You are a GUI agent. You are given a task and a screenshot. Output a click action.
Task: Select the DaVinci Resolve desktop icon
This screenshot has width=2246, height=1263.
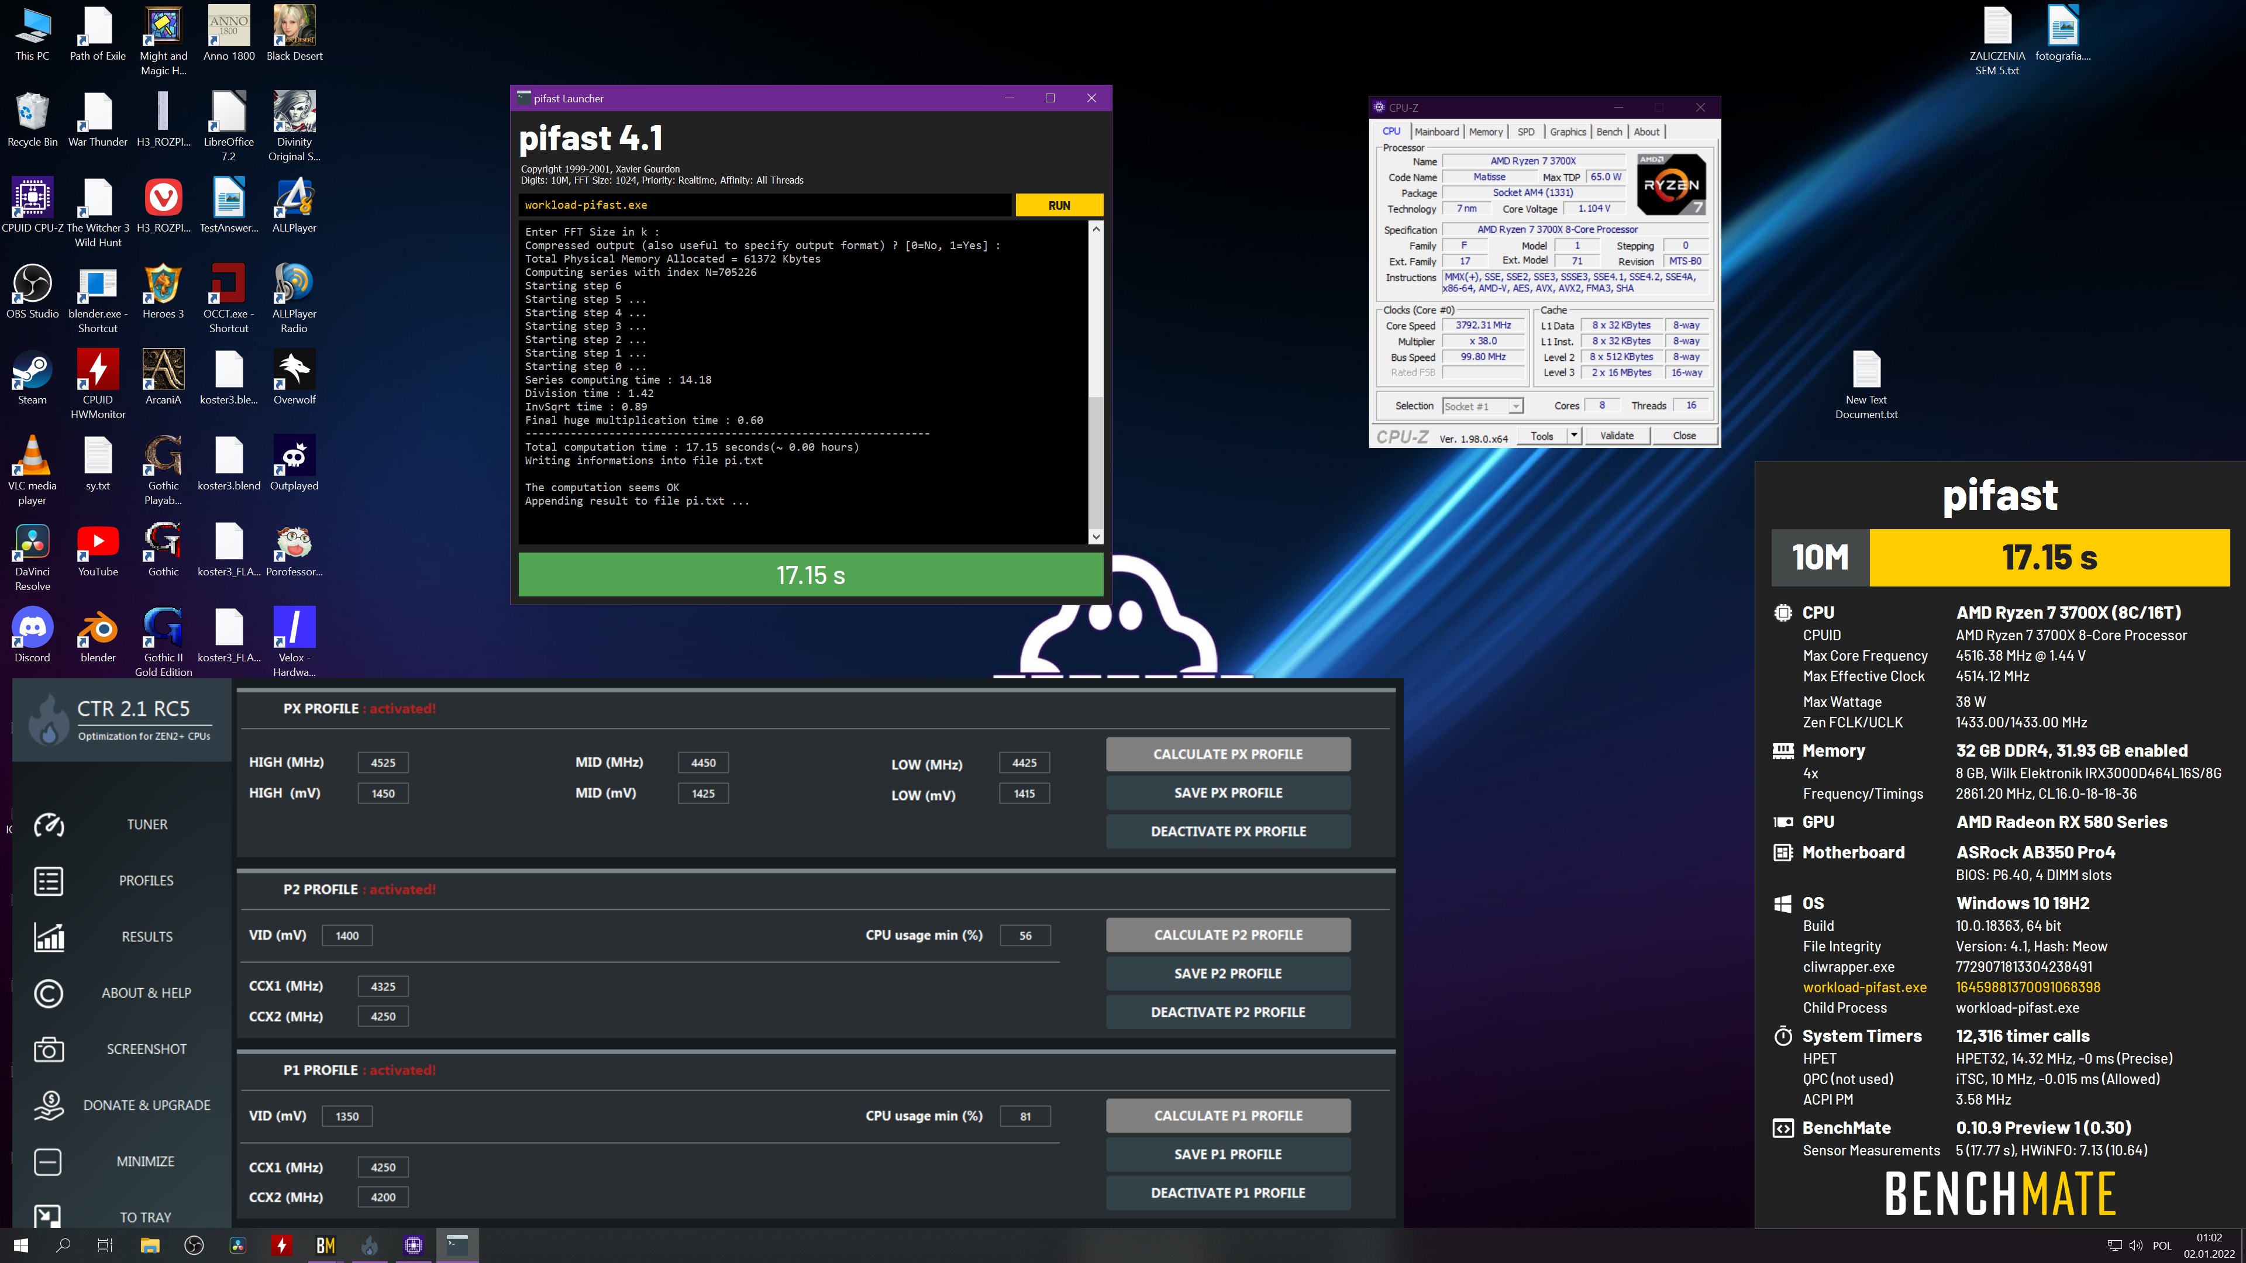pos(32,557)
